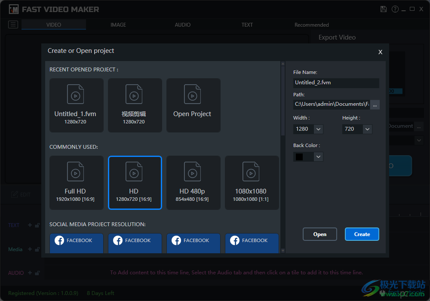
Task: Click the Open Project tile
Action: coord(193,105)
